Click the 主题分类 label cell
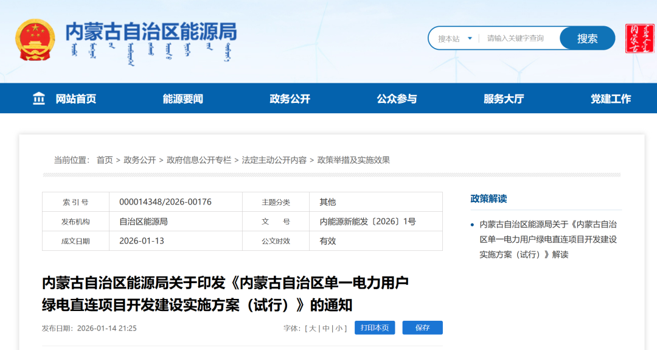 276,202
